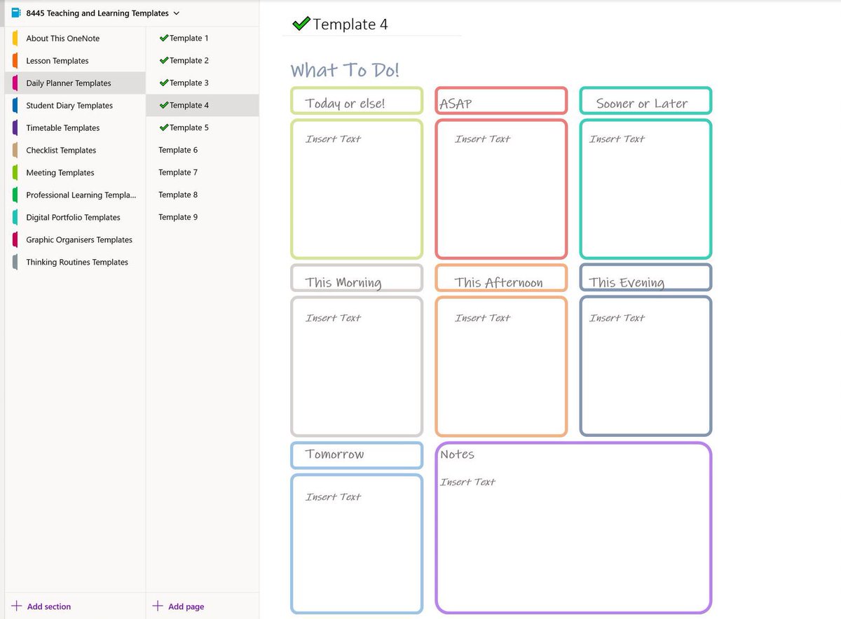Expand the notebook name dropdown chevron
This screenshot has height=619, width=841.
(x=176, y=13)
